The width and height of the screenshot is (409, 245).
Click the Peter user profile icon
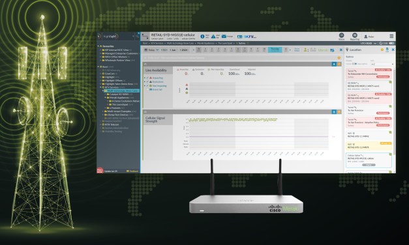click(x=366, y=36)
